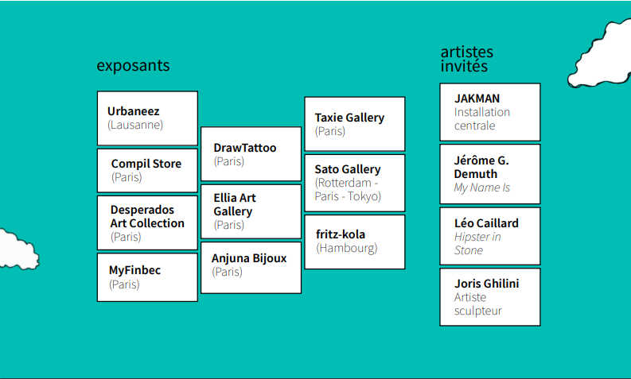Click the Taxie Gallery card
This screenshot has height=379, width=631.
coord(354,124)
